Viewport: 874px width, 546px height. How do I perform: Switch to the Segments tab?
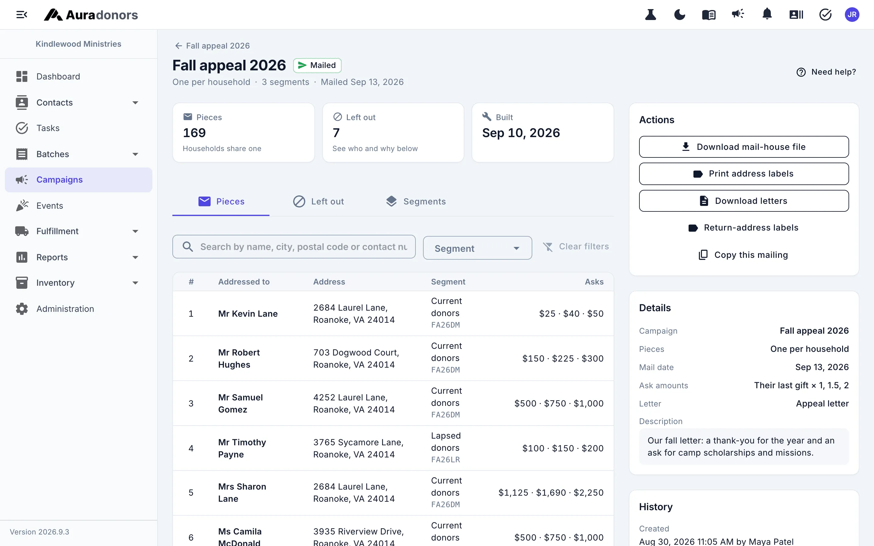pyautogui.click(x=416, y=201)
